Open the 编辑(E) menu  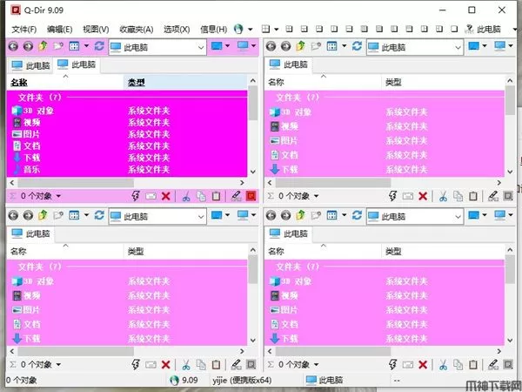pyautogui.click(x=59, y=30)
